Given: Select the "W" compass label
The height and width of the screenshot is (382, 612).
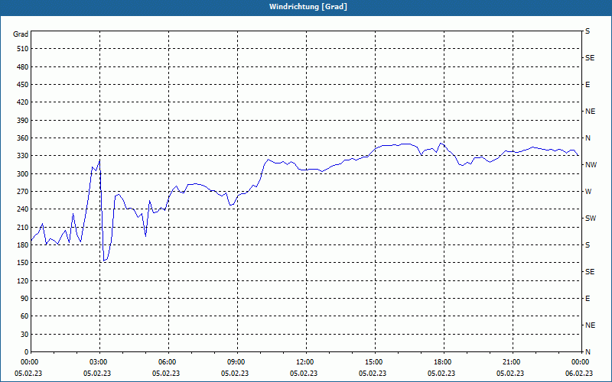Looking at the screenshot, I should [588, 192].
